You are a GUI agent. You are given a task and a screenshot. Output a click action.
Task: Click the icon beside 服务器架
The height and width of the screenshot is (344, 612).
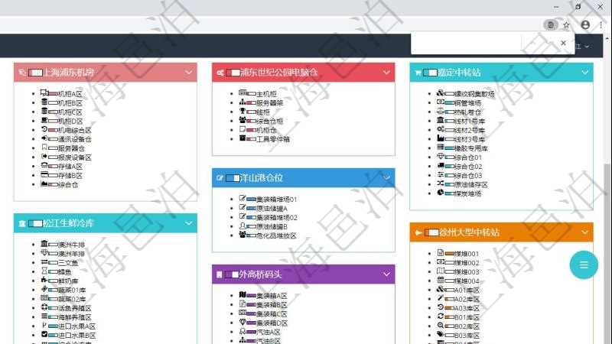[x=243, y=102]
